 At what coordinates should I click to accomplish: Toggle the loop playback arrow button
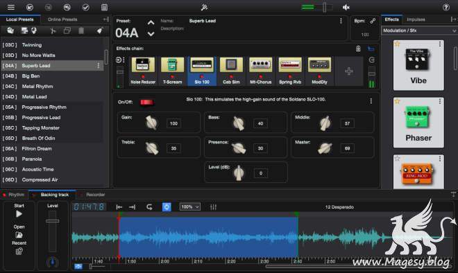click(149, 207)
